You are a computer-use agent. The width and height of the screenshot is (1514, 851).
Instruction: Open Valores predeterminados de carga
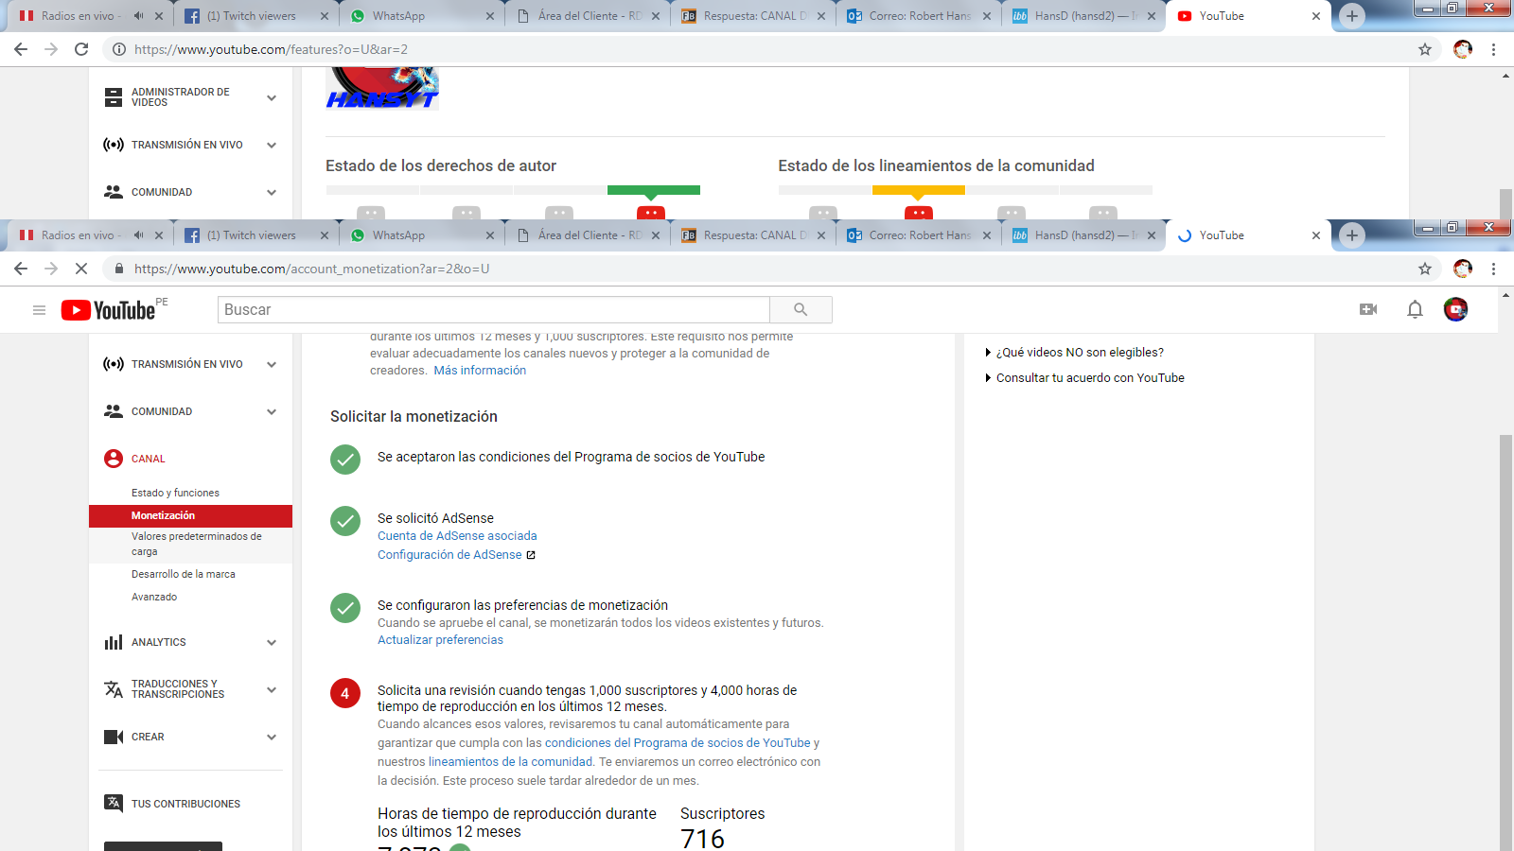(197, 544)
